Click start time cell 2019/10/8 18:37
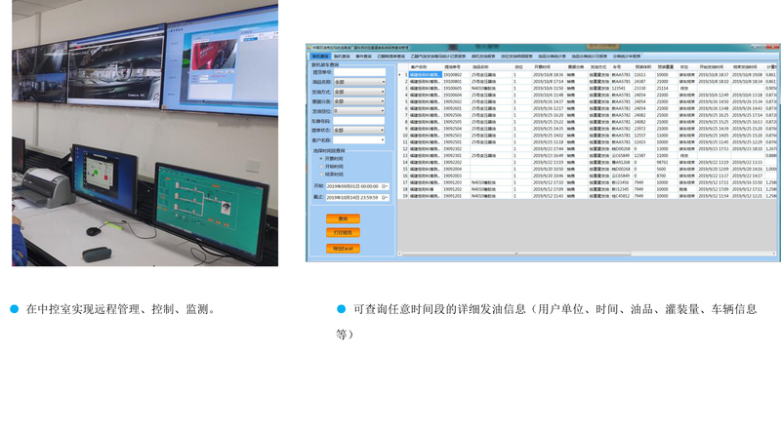781x431 pixels. coord(714,75)
